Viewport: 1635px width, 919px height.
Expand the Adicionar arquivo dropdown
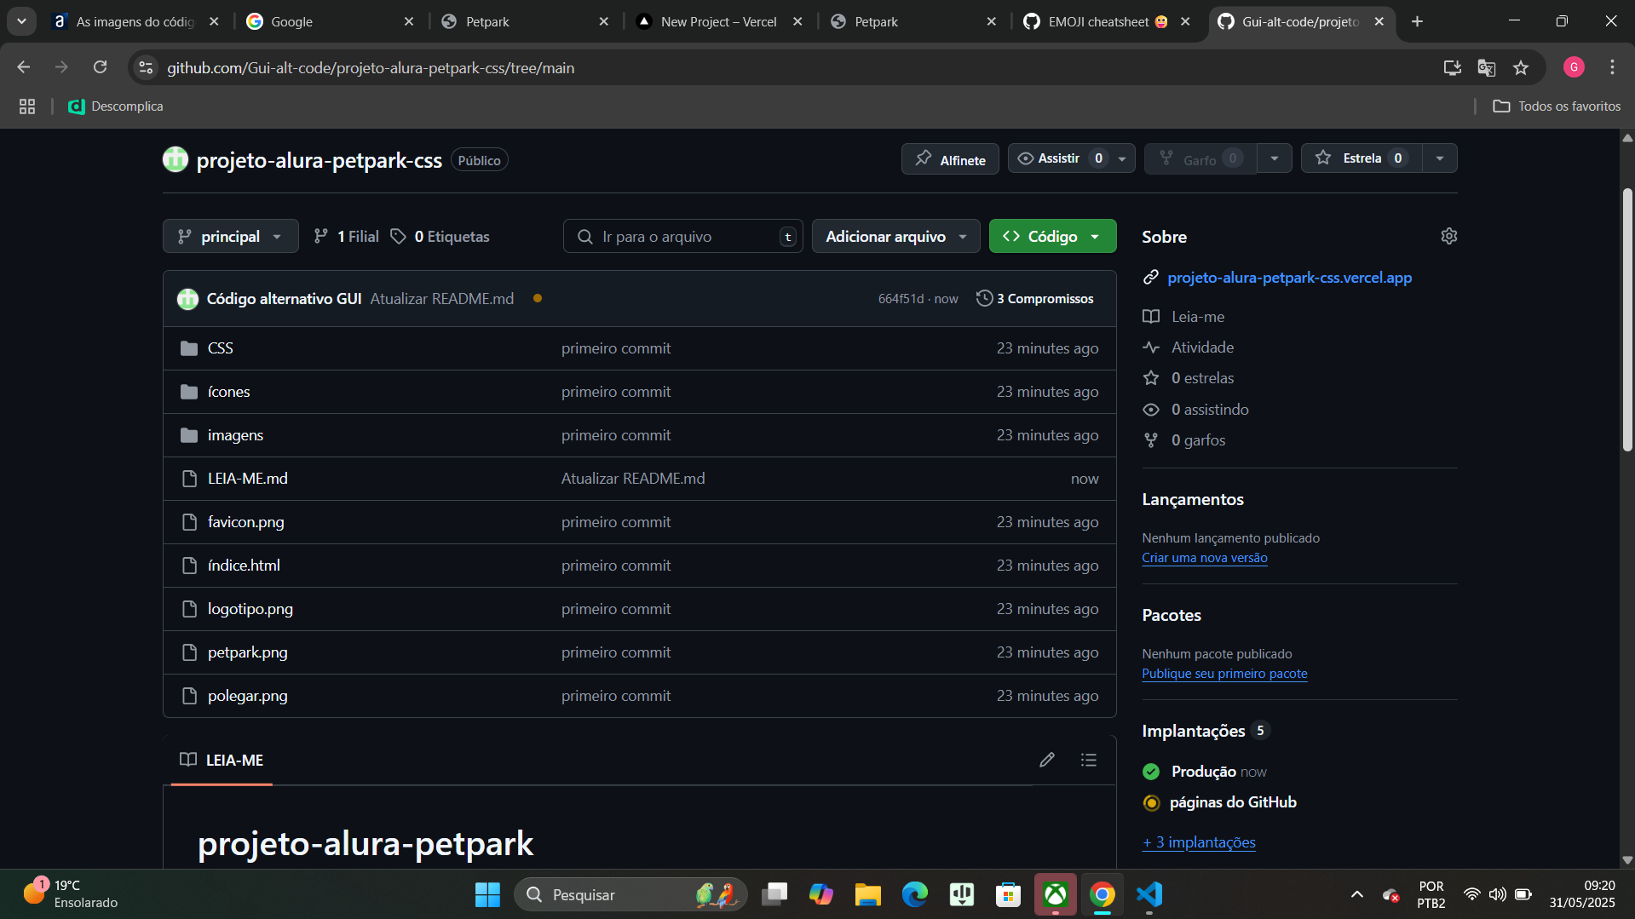click(x=895, y=236)
